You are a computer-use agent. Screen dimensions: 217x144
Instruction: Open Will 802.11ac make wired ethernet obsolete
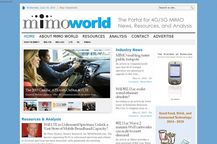point(130,93)
